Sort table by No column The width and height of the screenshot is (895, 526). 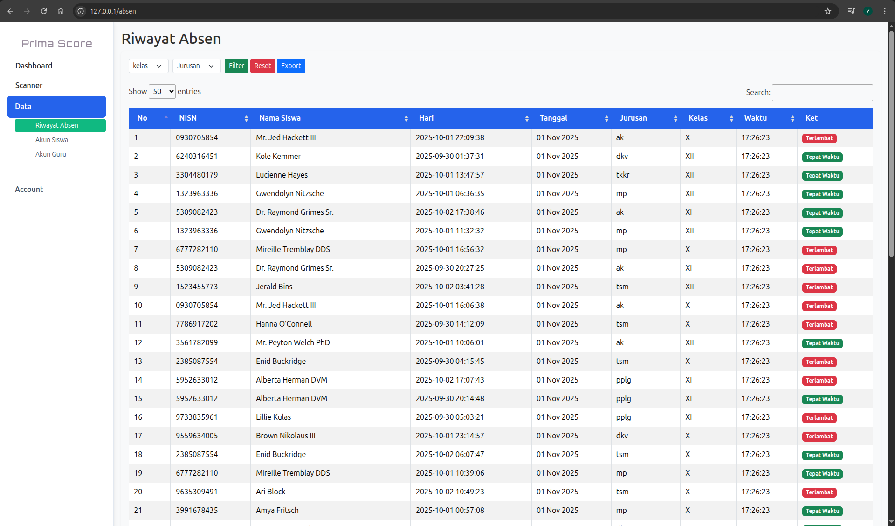(x=150, y=118)
